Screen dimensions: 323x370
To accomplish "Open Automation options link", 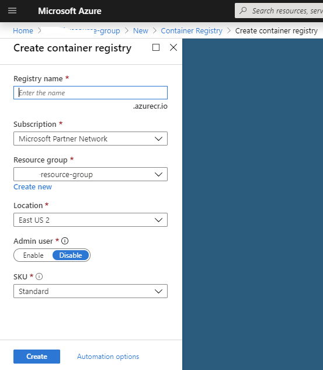I will pos(108,357).
